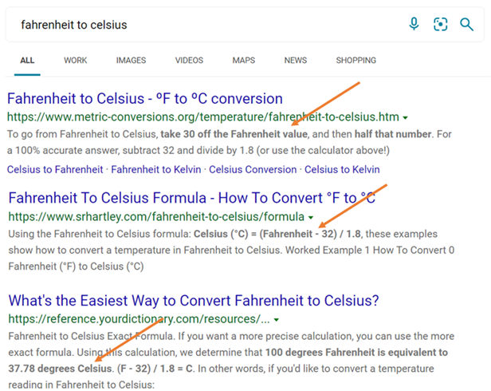
Task: Open the VIDEOS tab
Action: [189, 61]
